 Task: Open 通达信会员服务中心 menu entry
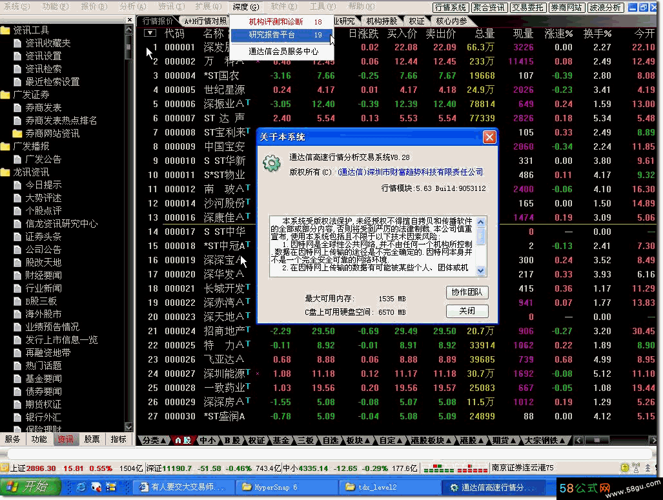[281, 51]
